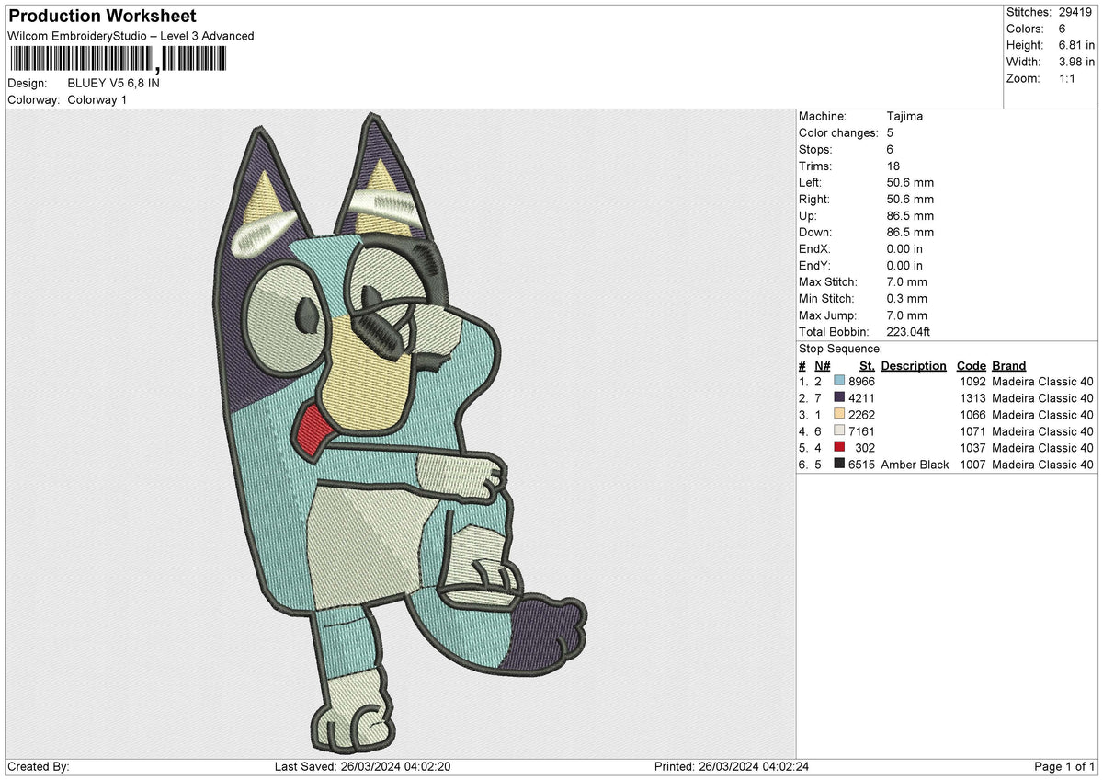Click the 'Left:' value '50.6 mm'

pyautogui.click(x=910, y=183)
